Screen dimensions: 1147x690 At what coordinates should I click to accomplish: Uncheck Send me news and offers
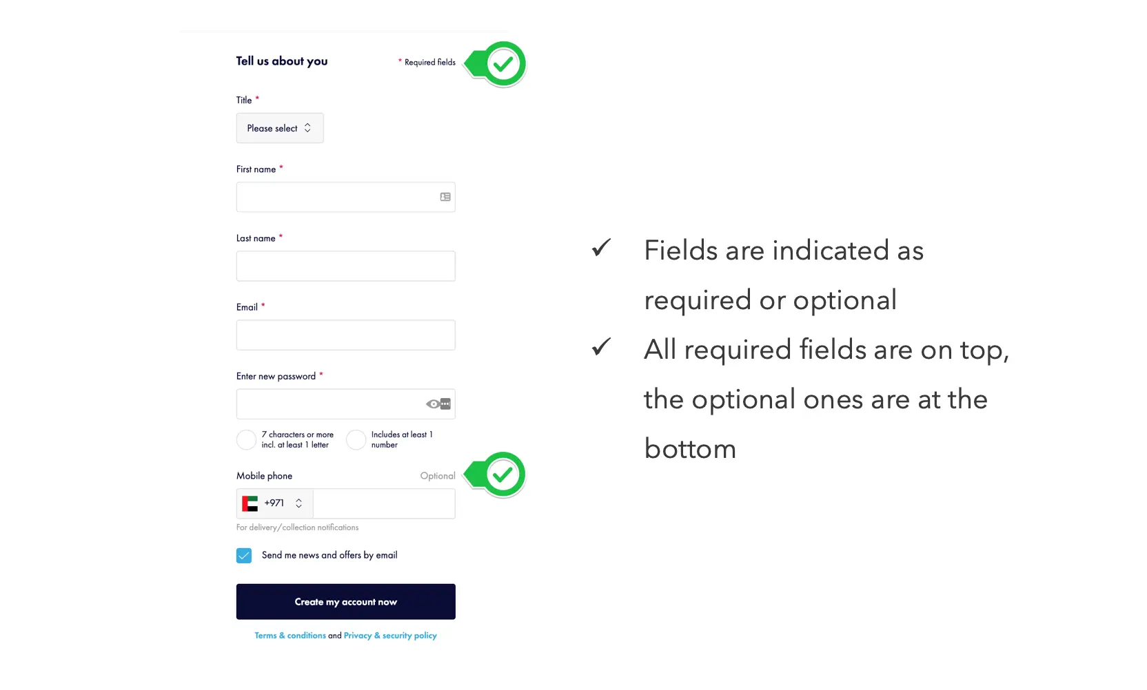pyautogui.click(x=244, y=556)
